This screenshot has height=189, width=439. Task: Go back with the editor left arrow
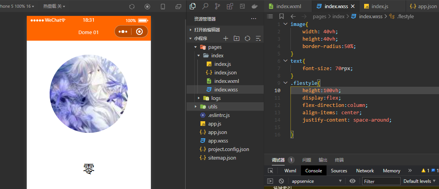point(293,16)
